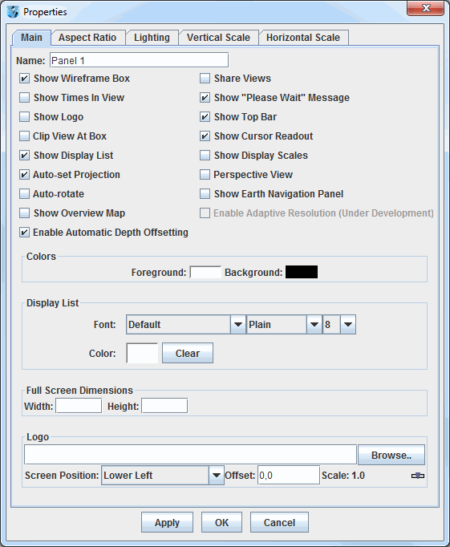The width and height of the screenshot is (450, 547).
Task: Click the Apply button
Action: (x=167, y=522)
